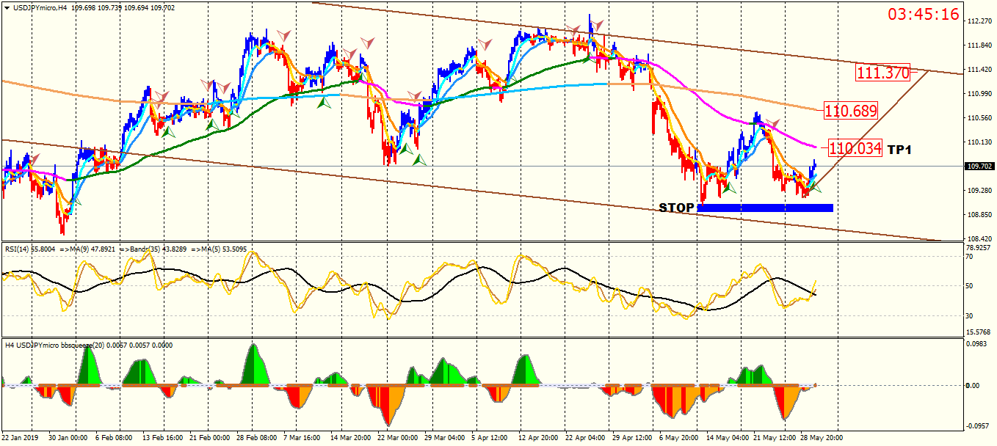Select the 110.034 red price label
Viewport: 997px width, 446px height.
(855, 148)
